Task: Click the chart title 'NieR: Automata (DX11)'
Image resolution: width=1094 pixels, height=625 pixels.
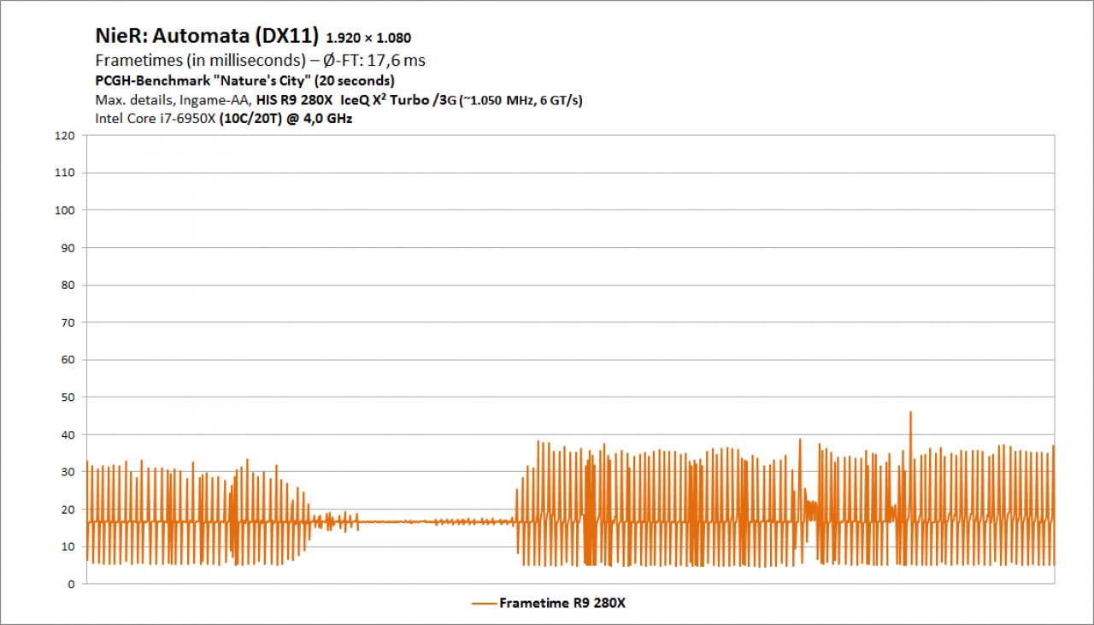Action: tap(208, 36)
